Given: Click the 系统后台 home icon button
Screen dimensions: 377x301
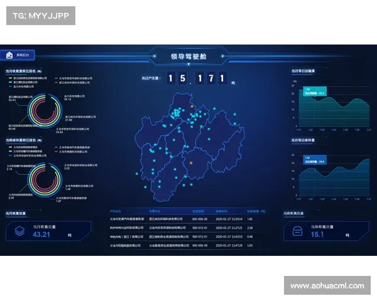Looking at the screenshot, I should click(18, 55).
